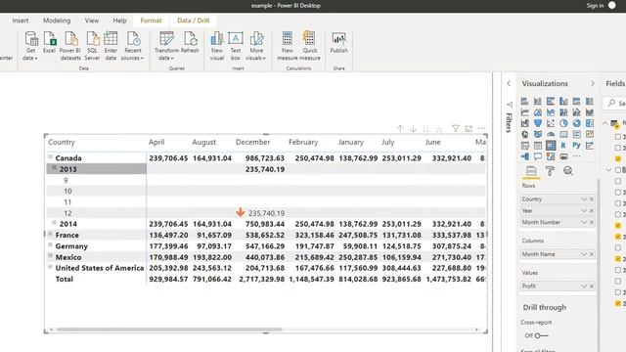Open the Insert ribbon tab

click(20, 21)
